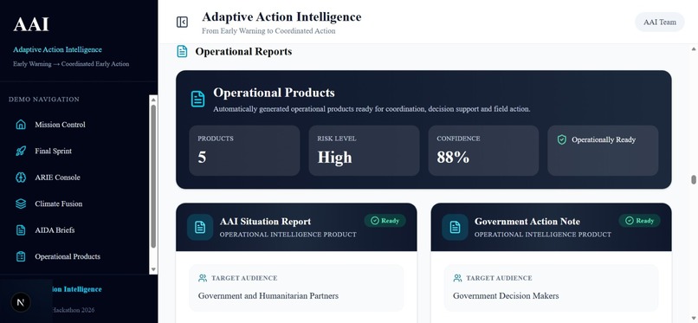Select Climate Fusion from the sidebar
Screen dimensions: 698x323
pos(59,203)
